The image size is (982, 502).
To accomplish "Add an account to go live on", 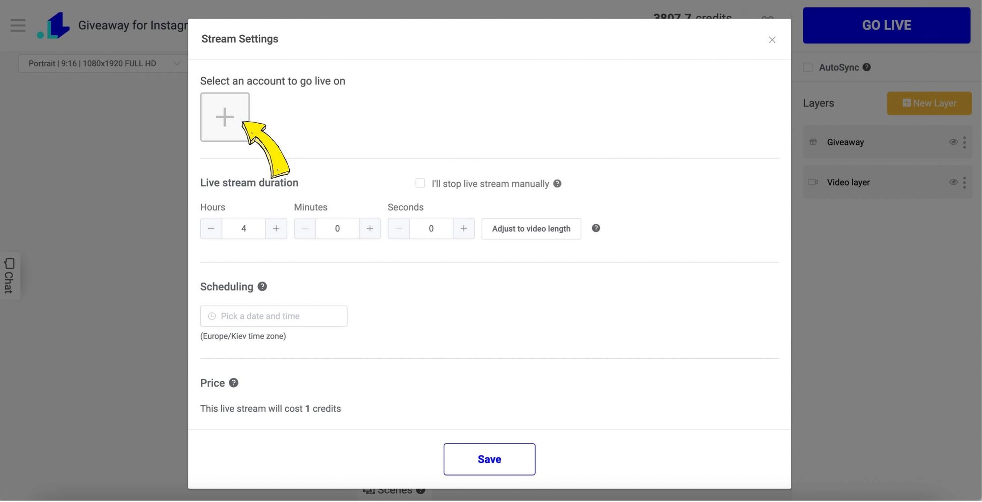I will pos(225,117).
